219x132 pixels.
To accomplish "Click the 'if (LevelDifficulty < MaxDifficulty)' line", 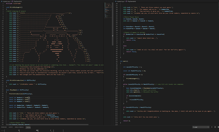I will pos(137,107).
